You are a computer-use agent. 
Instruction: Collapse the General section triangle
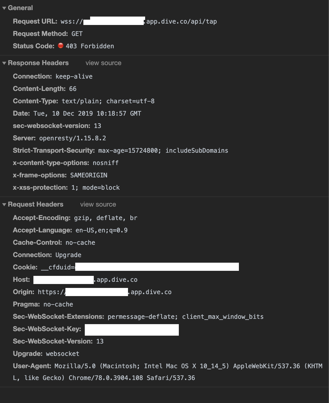4,8
